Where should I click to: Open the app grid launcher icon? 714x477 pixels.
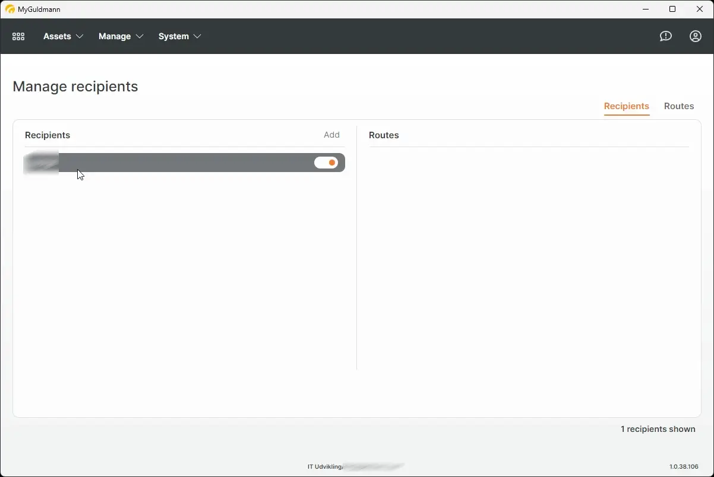(18, 36)
